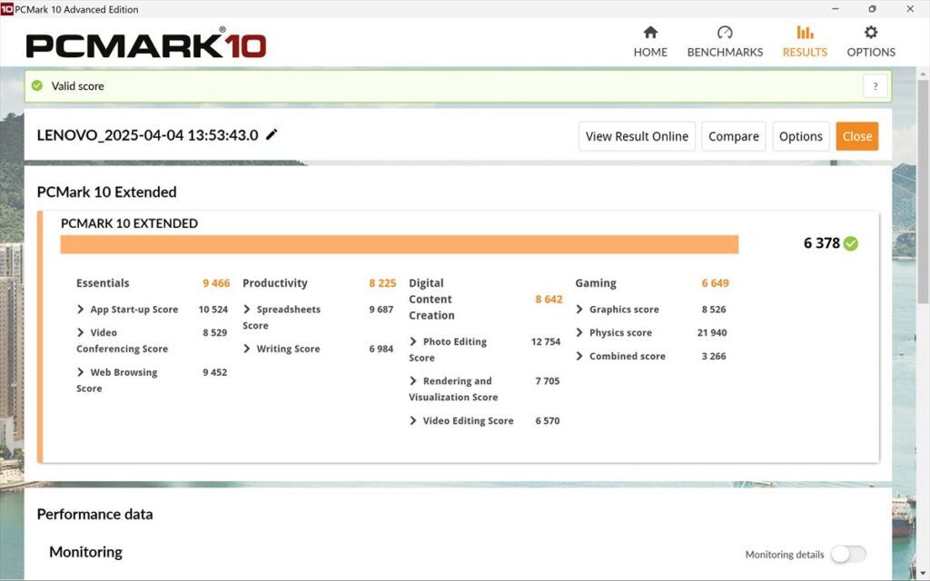The height and width of the screenshot is (581, 930).
Task: Click Performance data heading
Action: pyautogui.click(x=94, y=514)
